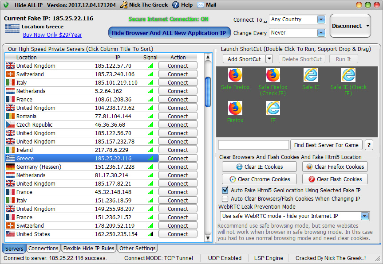
Task: Click the Ireland flag icon
Action: point(10,150)
